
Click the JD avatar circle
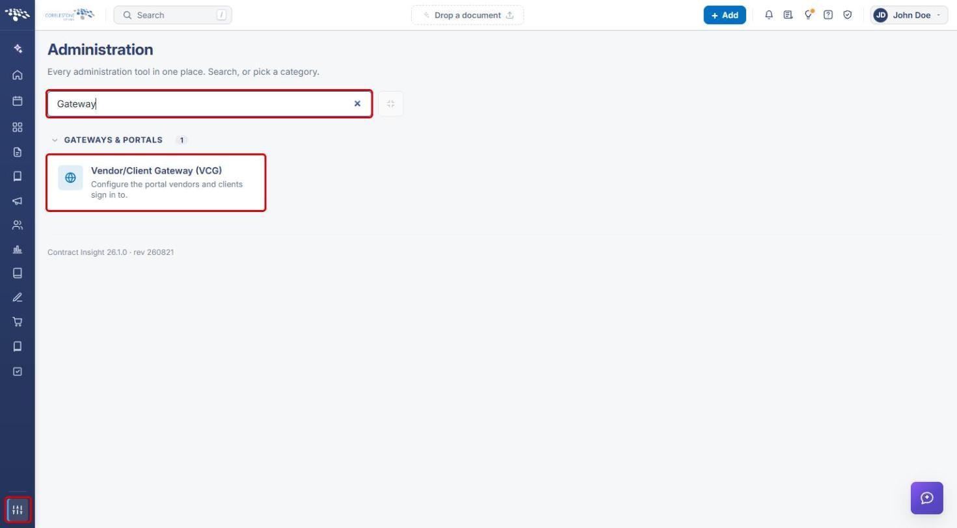tap(880, 15)
